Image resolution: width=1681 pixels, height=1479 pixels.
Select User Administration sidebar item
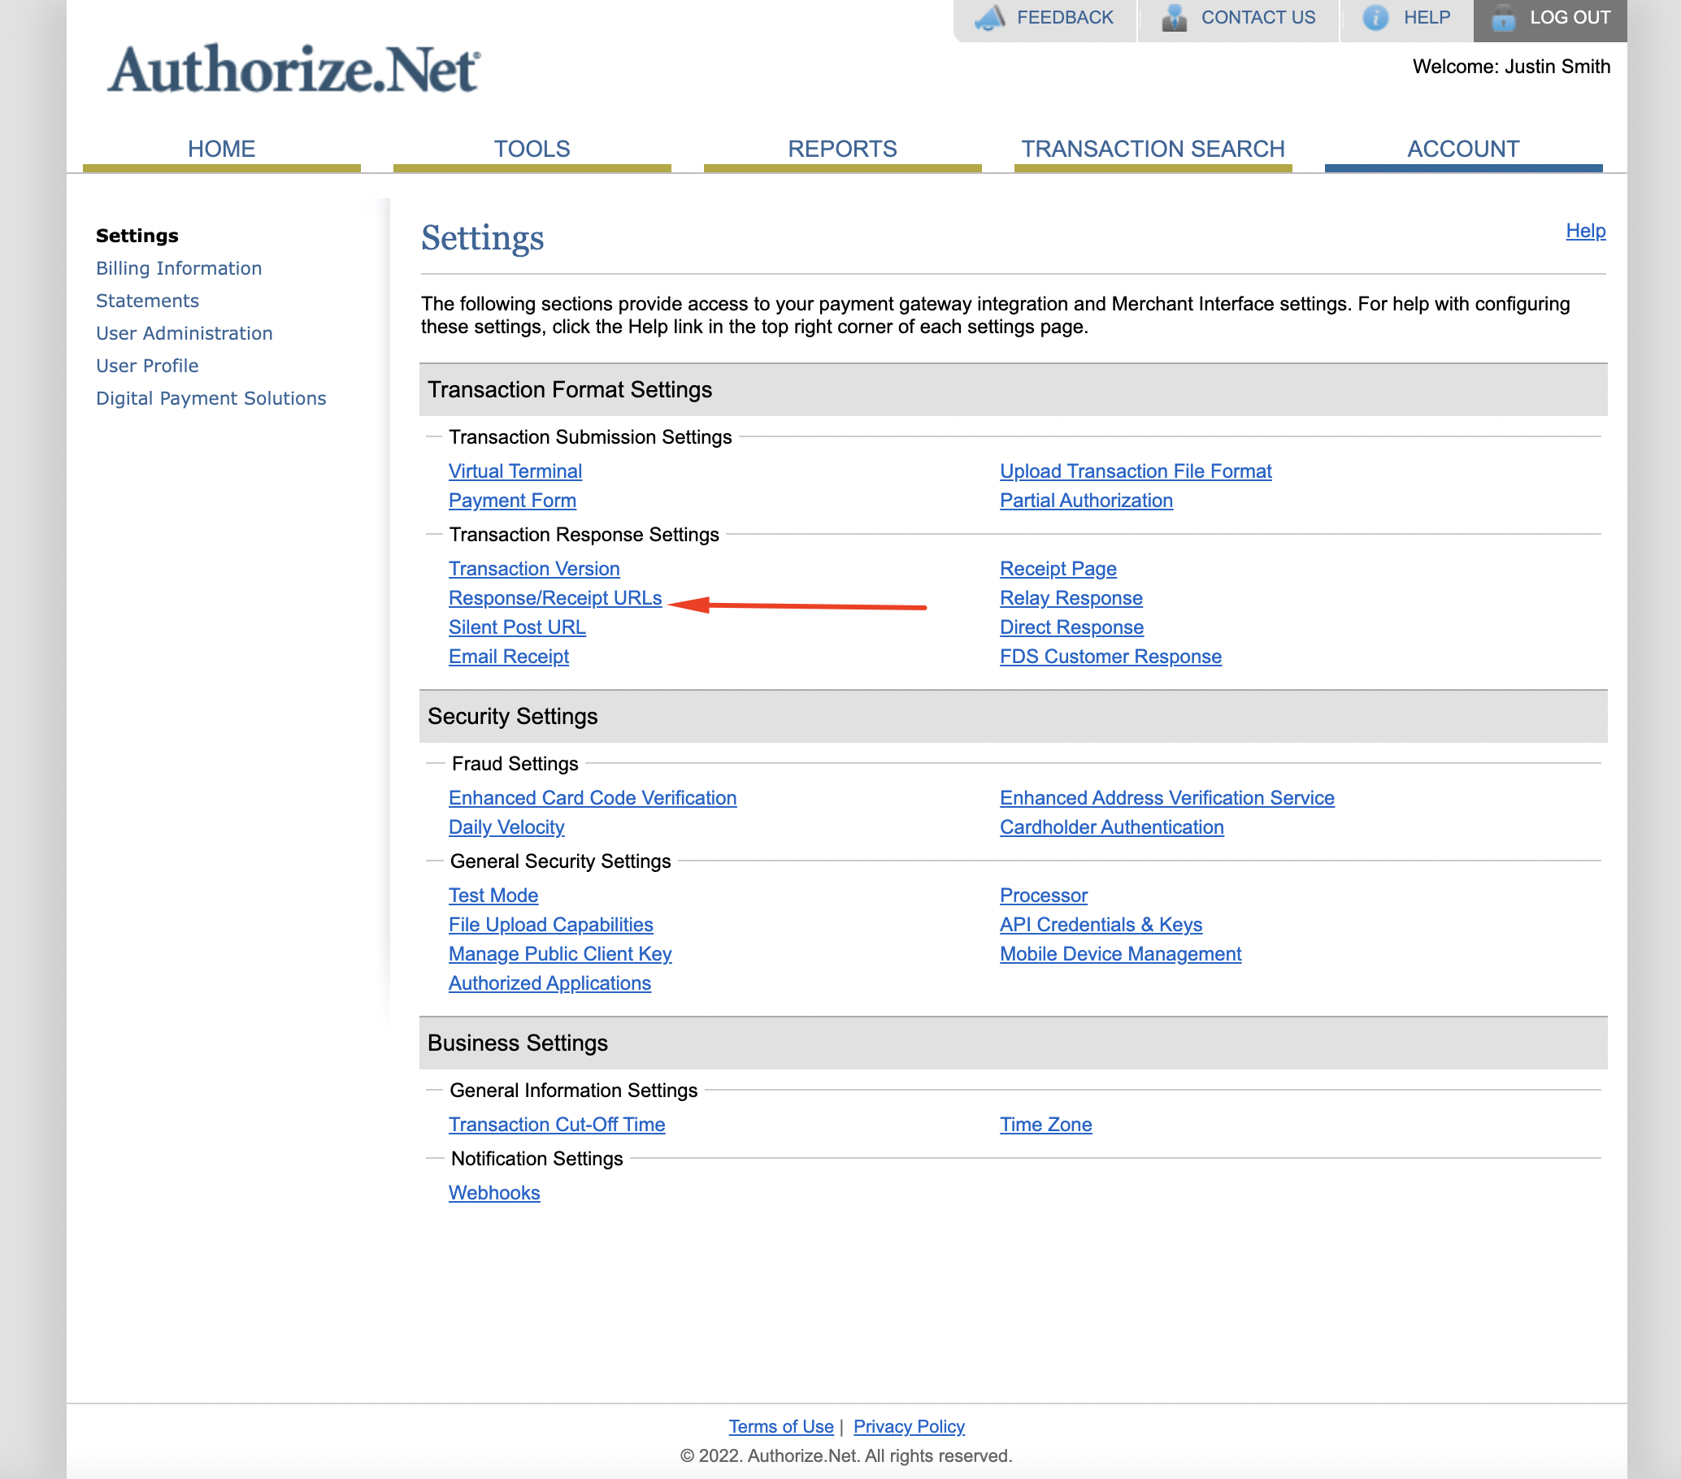tap(185, 333)
